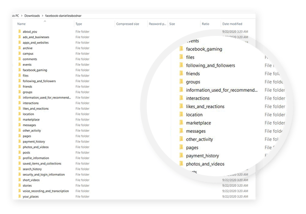Screen dimensions: 306x214
Task: Click the your_places folder icon
Action: (19, 196)
